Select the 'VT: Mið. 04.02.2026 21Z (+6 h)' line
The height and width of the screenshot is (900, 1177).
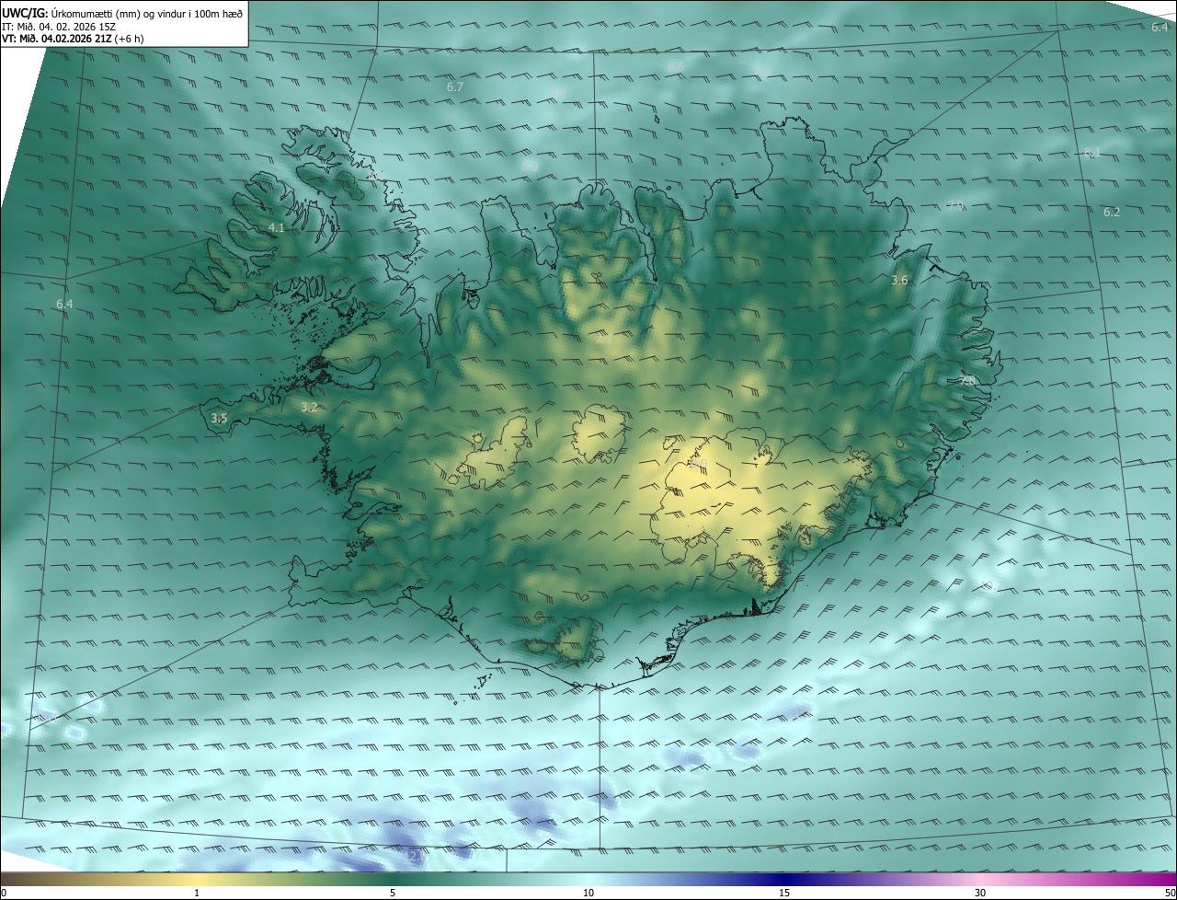(74, 39)
